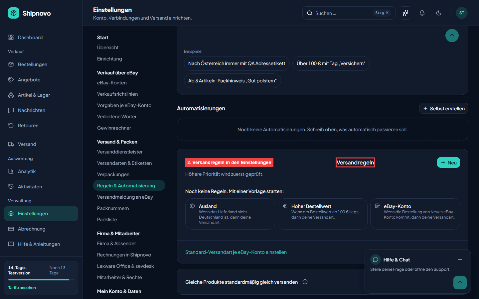The height and width of the screenshot is (299, 479).
Task: Open Aktivitäten with the history icon
Action: point(11,187)
